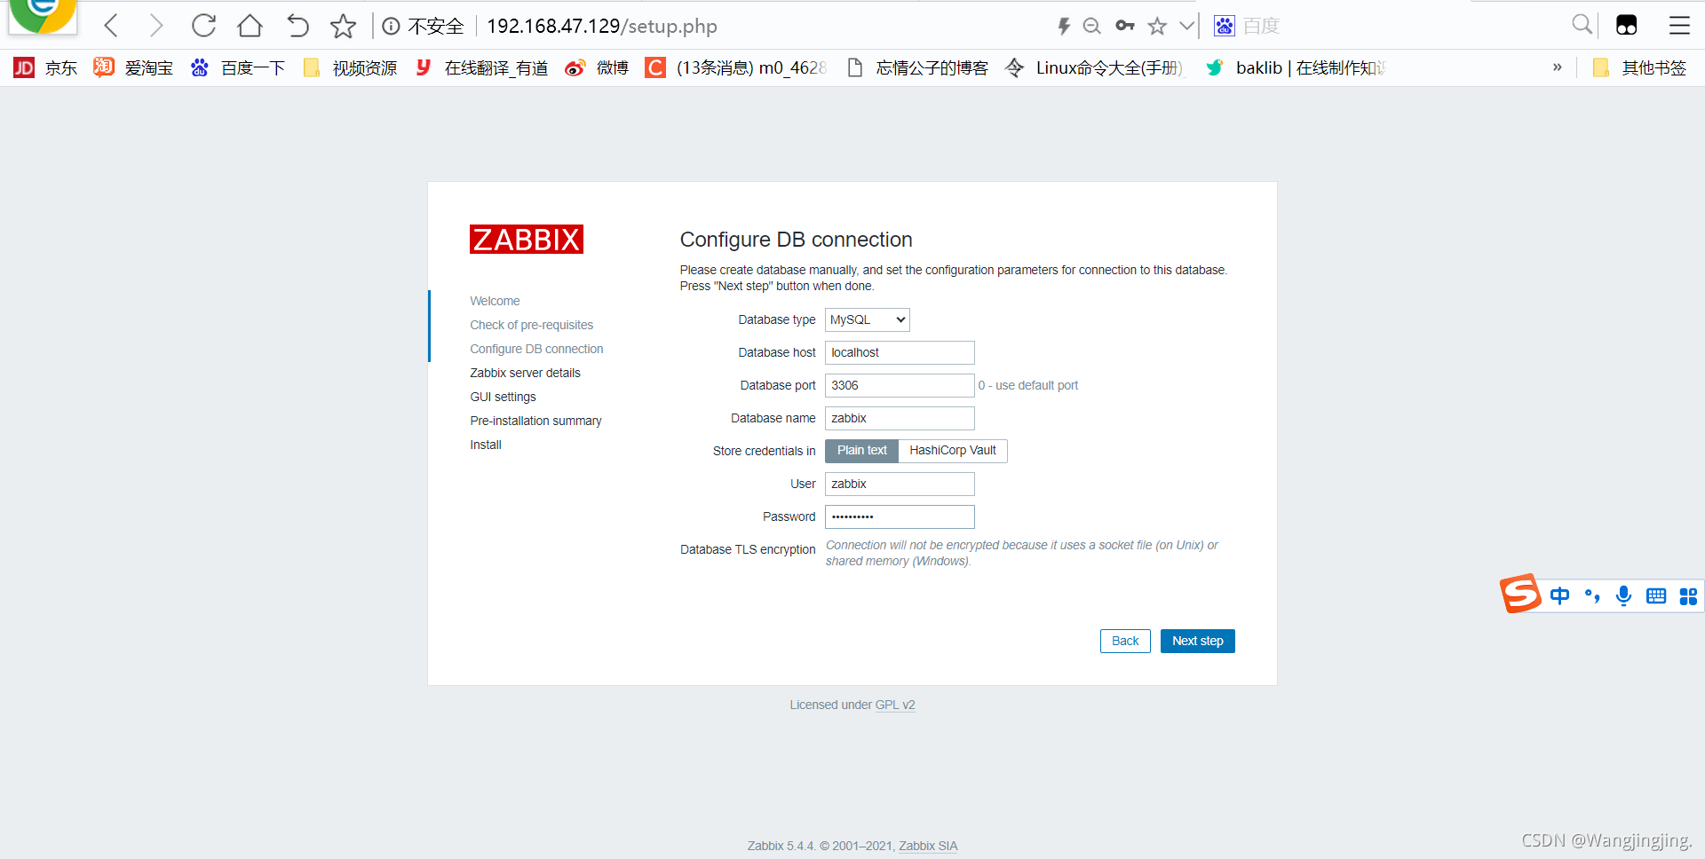Open the 在线翻译_有道 bookmark
The image size is (1705, 859).
click(481, 67)
